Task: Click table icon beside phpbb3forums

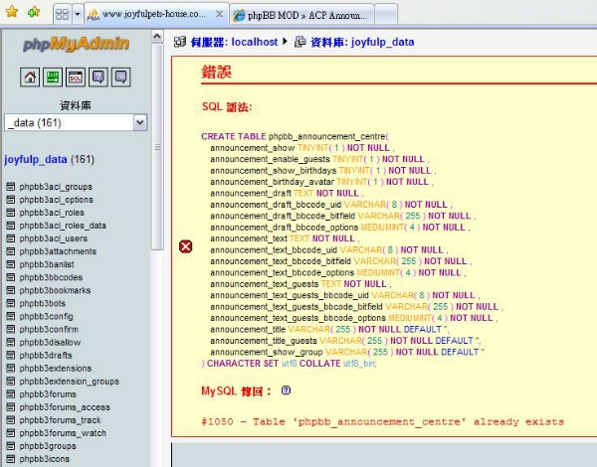Action: [x=11, y=394]
